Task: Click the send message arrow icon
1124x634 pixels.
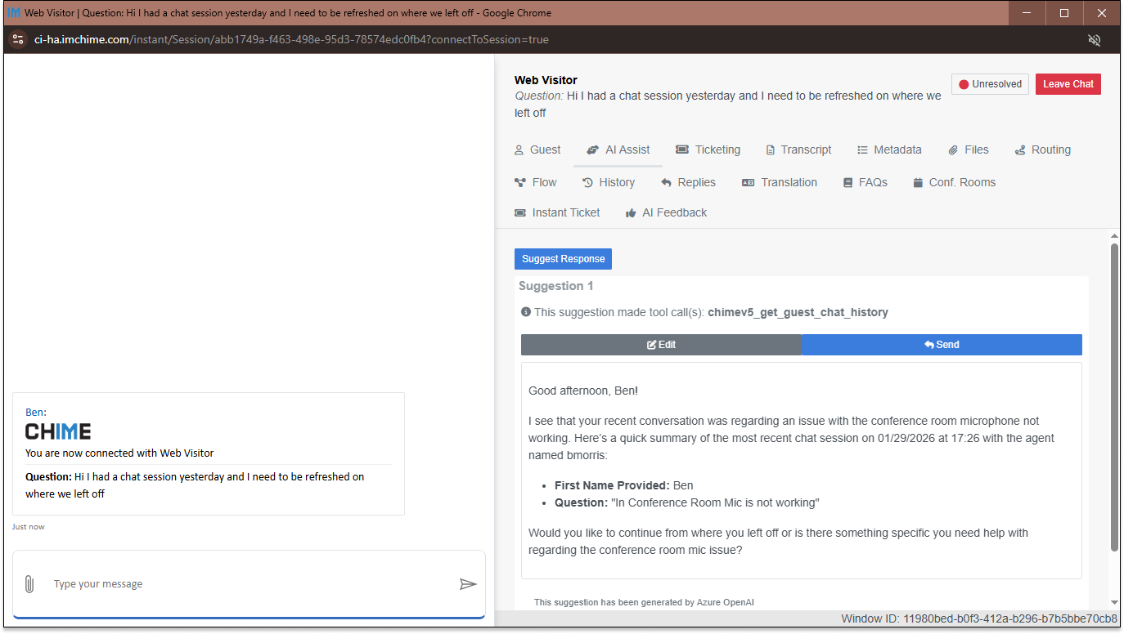Action: (468, 584)
